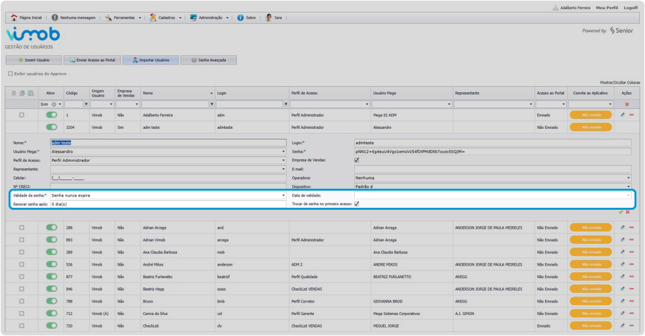645x336 pixels.
Task: Click the Sobre info icon
Action: [x=241, y=17]
